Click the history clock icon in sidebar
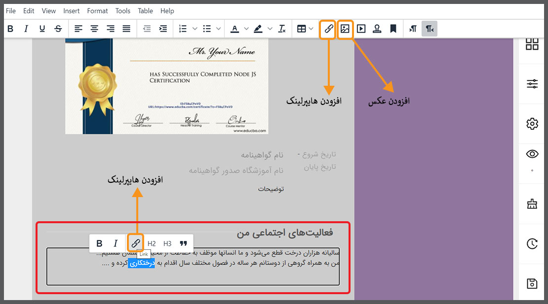The image size is (548, 304). (532, 243)
